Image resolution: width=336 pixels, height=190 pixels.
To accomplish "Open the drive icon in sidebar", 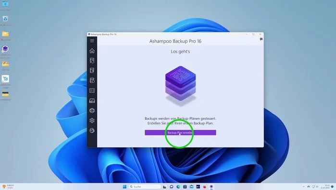I will click(92, 101).
